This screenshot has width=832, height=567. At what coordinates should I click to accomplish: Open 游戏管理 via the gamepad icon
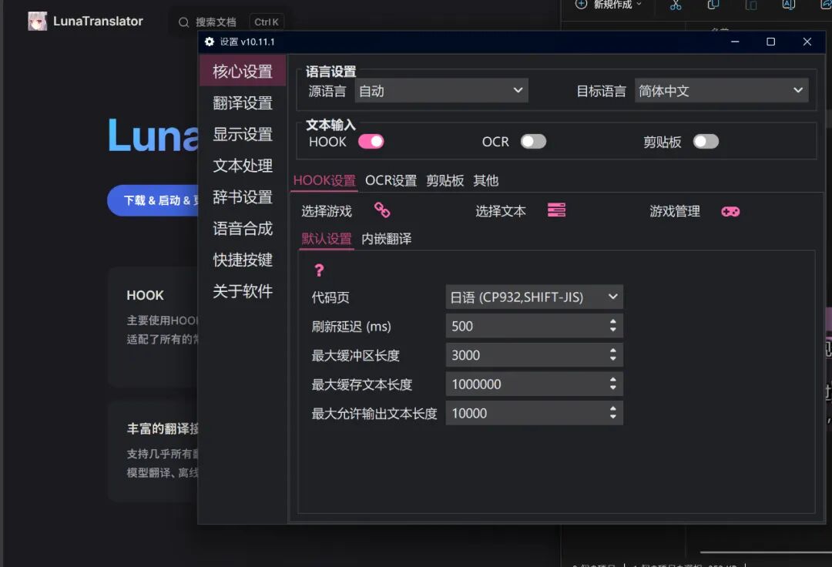click(730, 212)
